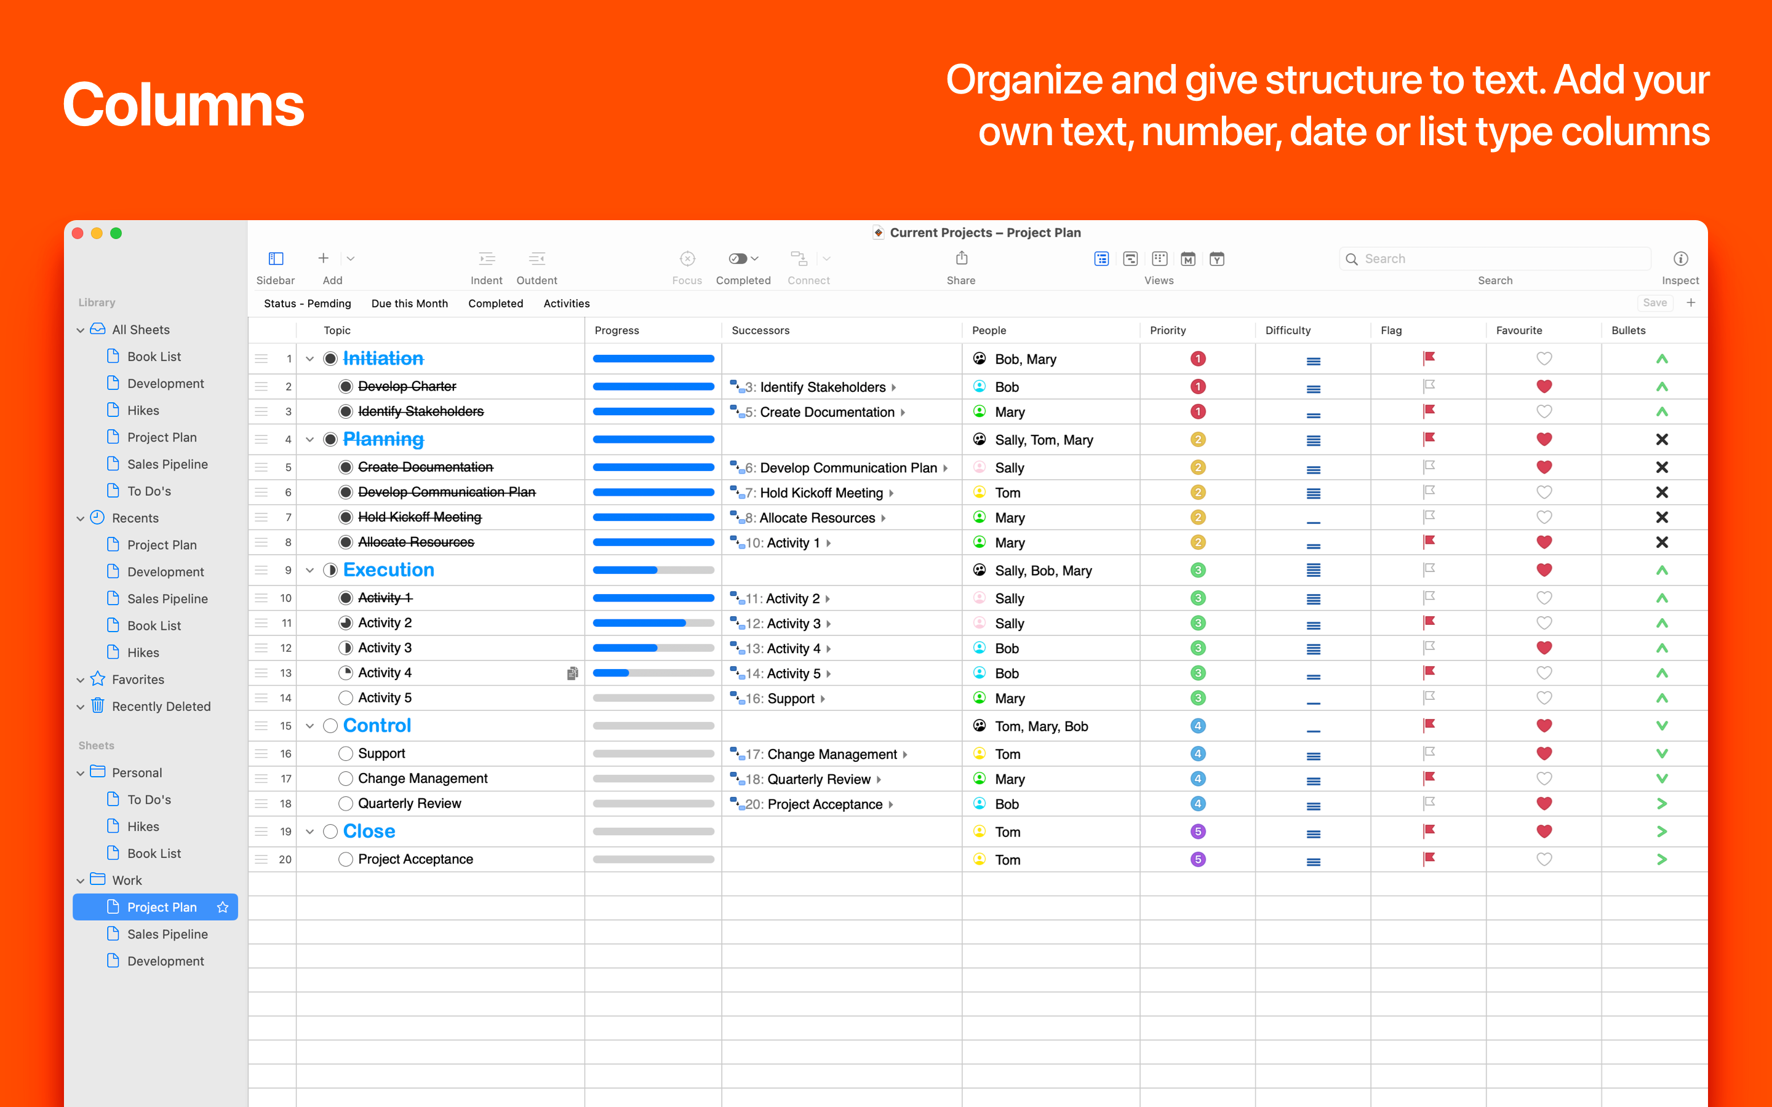Screen dimensions: 1772x1107
Task: Collapse the Initiation group
Action: [x=309, y=359]
